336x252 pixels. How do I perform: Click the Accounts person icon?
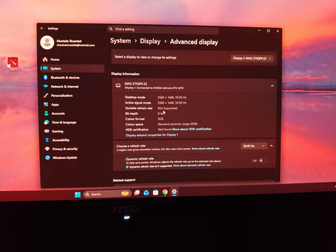pos(46,113)
